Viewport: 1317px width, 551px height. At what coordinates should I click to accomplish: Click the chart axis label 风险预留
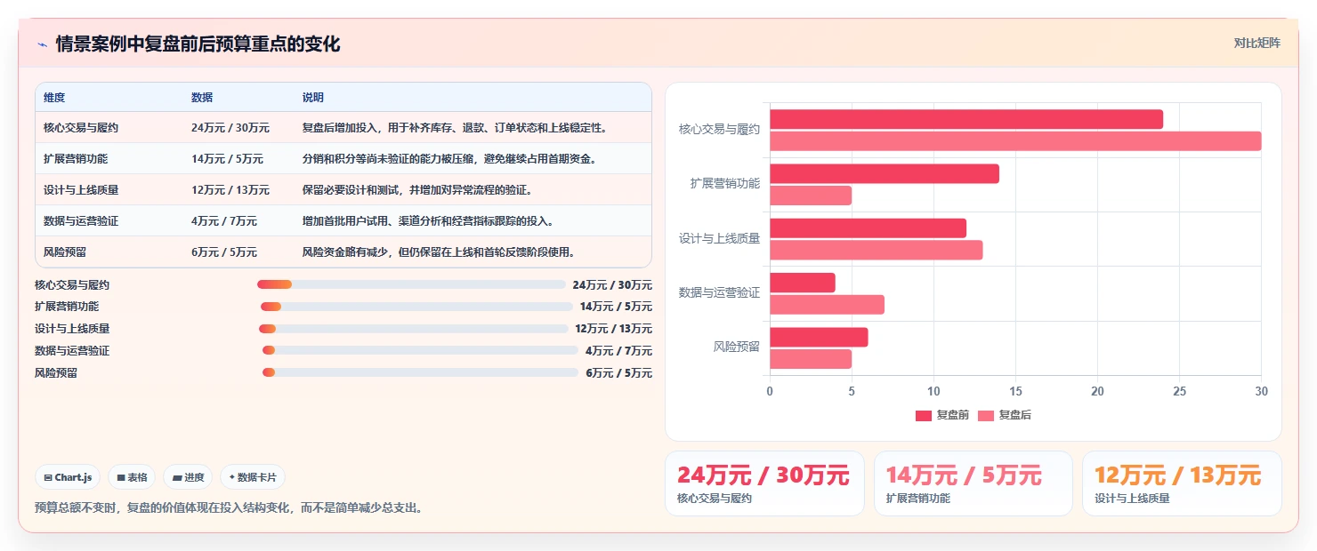pyautogui.click(x=737, y=347)
